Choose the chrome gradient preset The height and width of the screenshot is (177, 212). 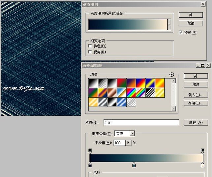coord(122,93)
